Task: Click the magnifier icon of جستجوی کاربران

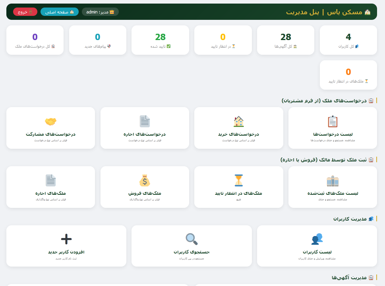Action: tap(192, 239)
